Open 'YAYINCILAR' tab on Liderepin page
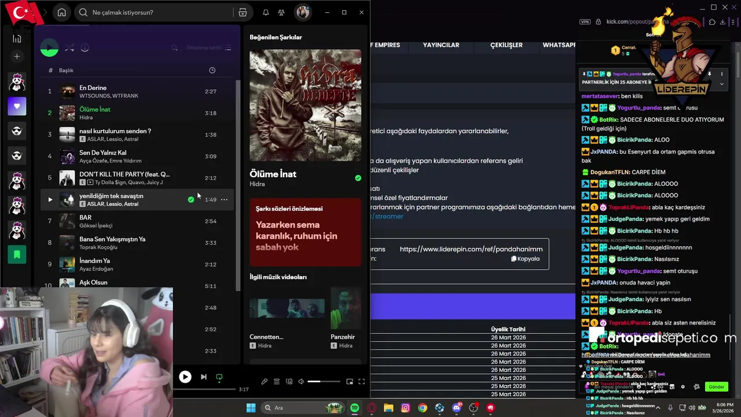Screen dimensions: 741x417 click(441, 45)
